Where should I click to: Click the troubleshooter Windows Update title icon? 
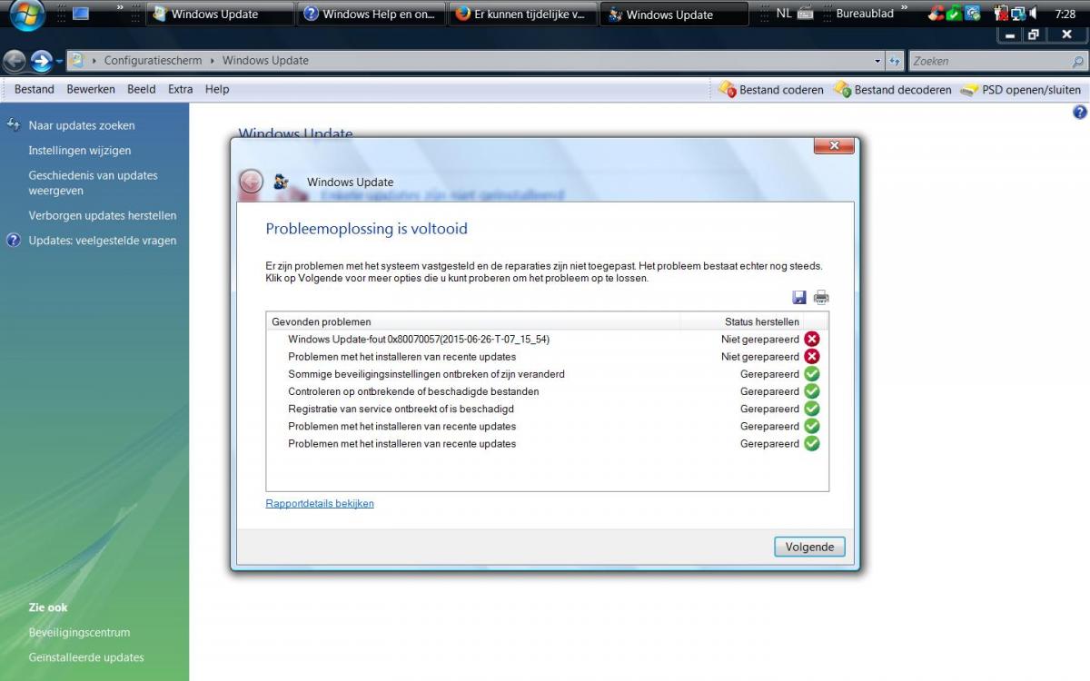pyautogui.click(x=282, y=182)
